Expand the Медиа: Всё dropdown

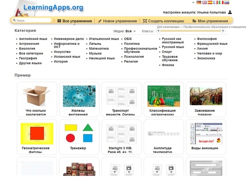[125, 31]
